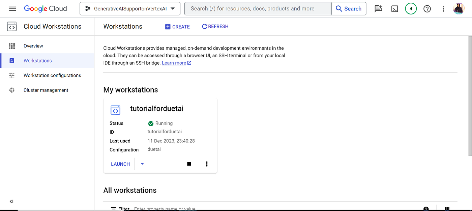Follow the Learn more link

[x=177, y=63]
